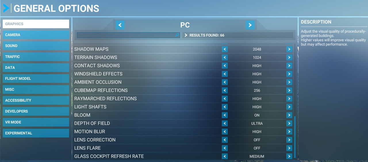This screenshot has height=162, width=368.
Task: Focus the options search input field
Action: tap(128, 35)
